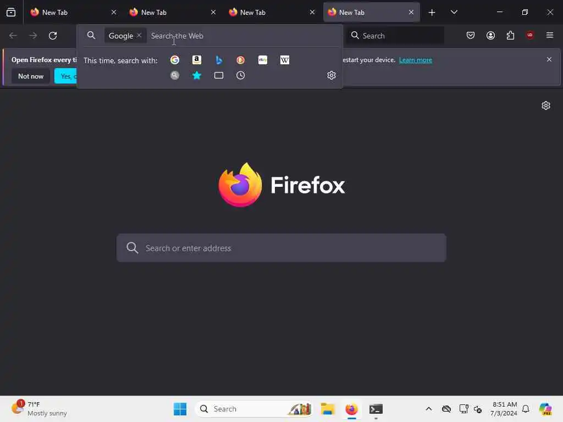Open File Explorer from taskbar
The image size is (563, 422).
point(328,409)
